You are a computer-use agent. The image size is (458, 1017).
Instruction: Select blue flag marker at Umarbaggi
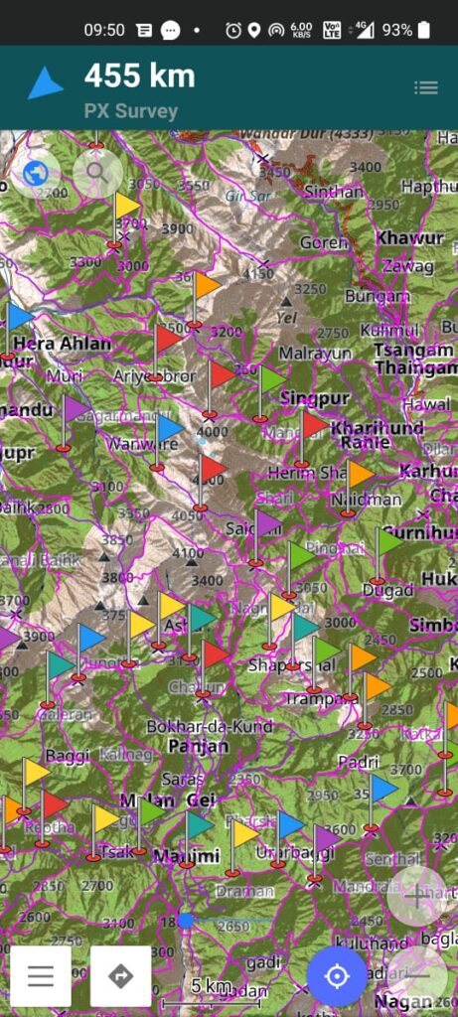[x=288, y=838]
